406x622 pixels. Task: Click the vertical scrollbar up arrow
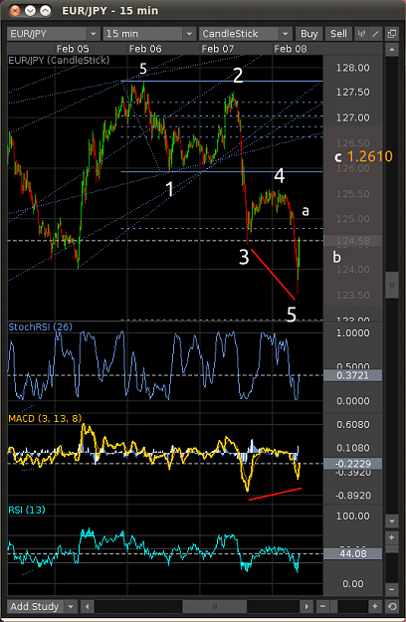392,50
